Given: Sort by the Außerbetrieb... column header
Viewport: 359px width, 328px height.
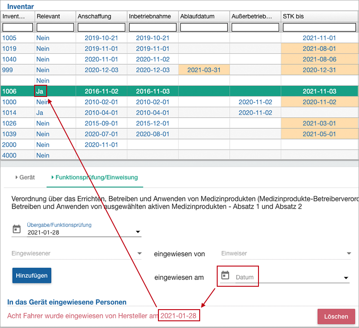Looking at the screenshot, I should [x=255, y=16].
